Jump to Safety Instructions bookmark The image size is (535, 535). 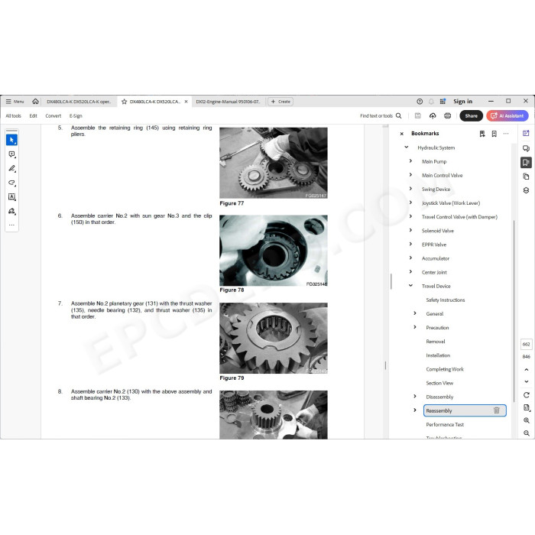(x=446, y=300)
